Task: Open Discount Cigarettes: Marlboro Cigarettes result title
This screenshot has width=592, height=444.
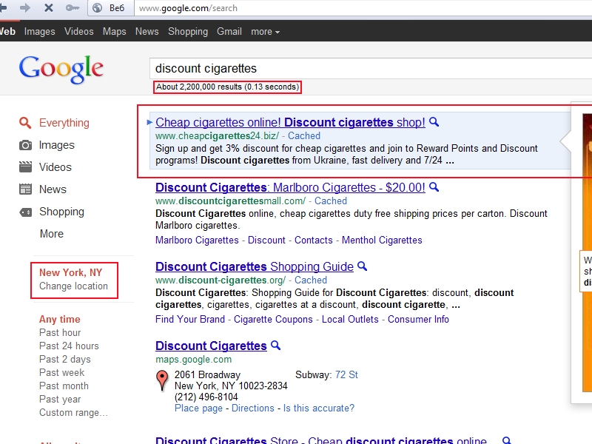Action: 290,188
